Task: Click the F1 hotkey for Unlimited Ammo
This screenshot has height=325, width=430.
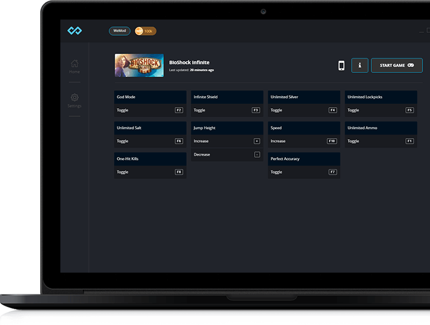Action: tap(410, 141)
